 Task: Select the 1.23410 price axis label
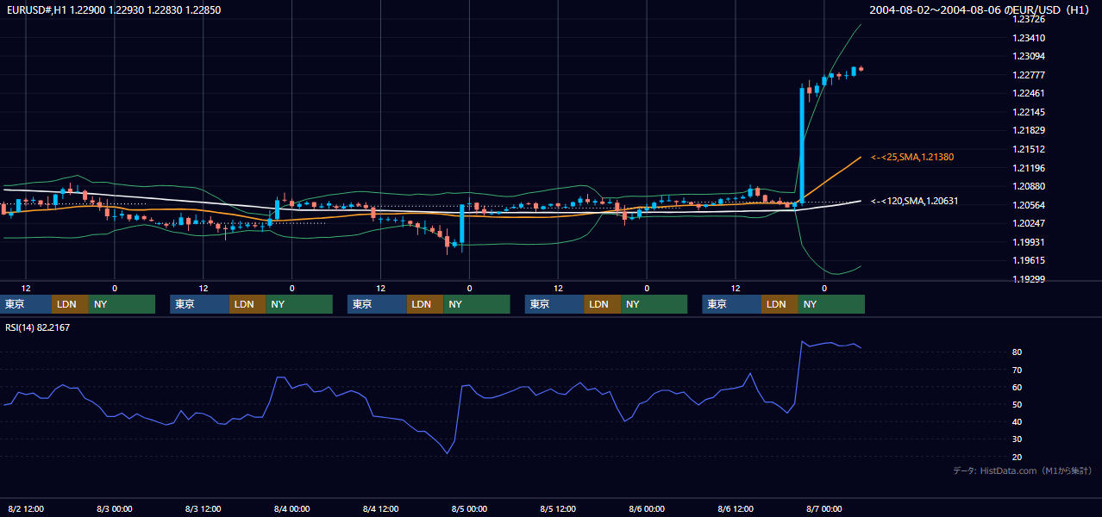(x=1028, y=38)
